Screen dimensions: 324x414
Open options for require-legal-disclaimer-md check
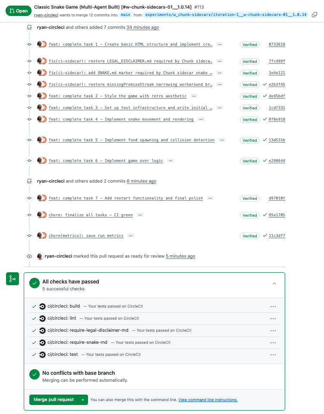[273, 330]
